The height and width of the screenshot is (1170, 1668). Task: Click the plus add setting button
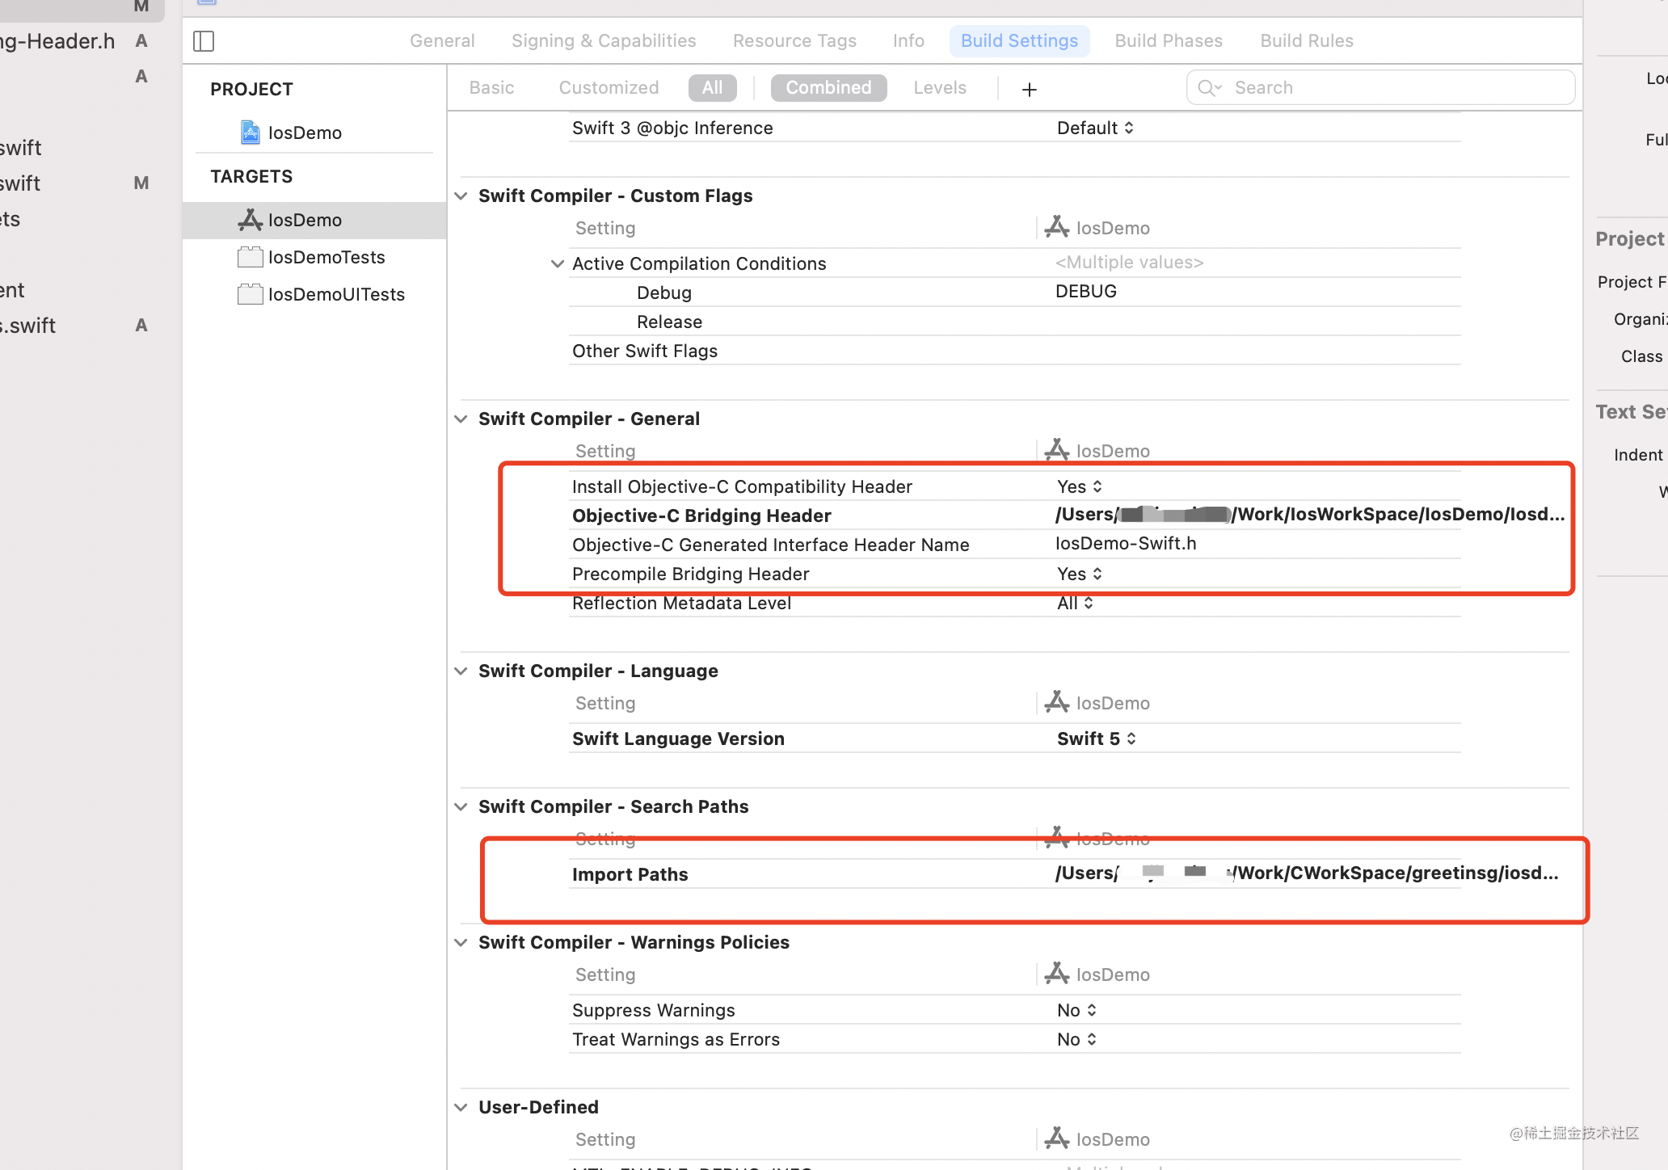(x=1029, y=89)
